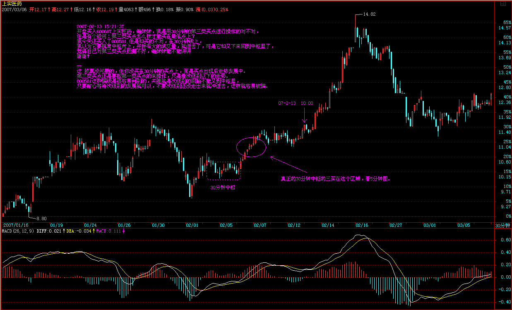Viewport: 512px width, 310px height.
Task: Select the 2007/01/16 start date on the axis
Action: (x=15, y=225)
